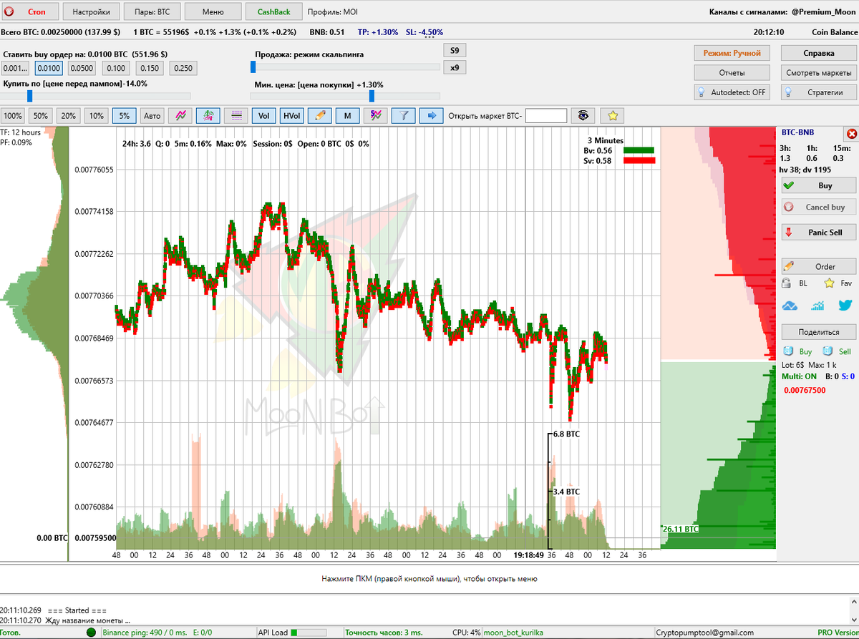Open the Меню menu

click(213, 12)
